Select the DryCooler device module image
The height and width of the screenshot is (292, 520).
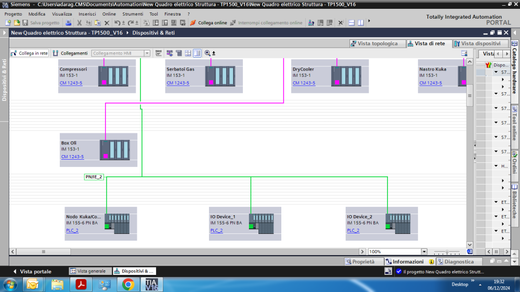coord(346,76)
